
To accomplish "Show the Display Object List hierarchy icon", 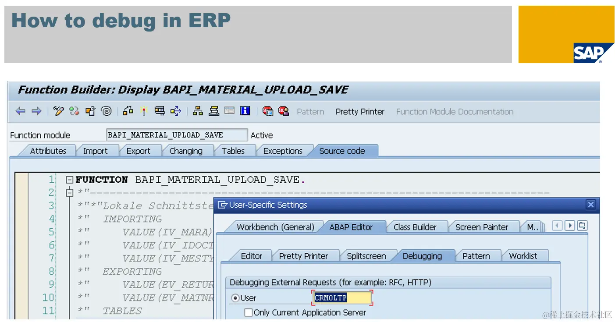I will click(x=198, y=111).
